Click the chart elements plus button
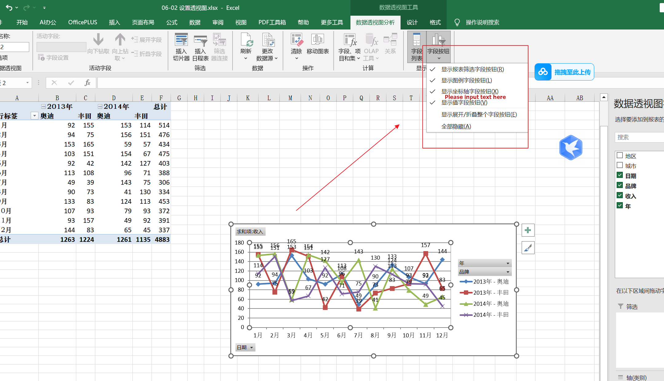Image resolution: width=664 pixels, height=381 pixels. (x=528, y=230)
